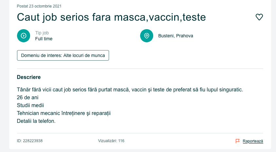Screen dimensions: 276x152
Task: Click the Vizualizări: 116 counter
Action: [x=111, y=141]
